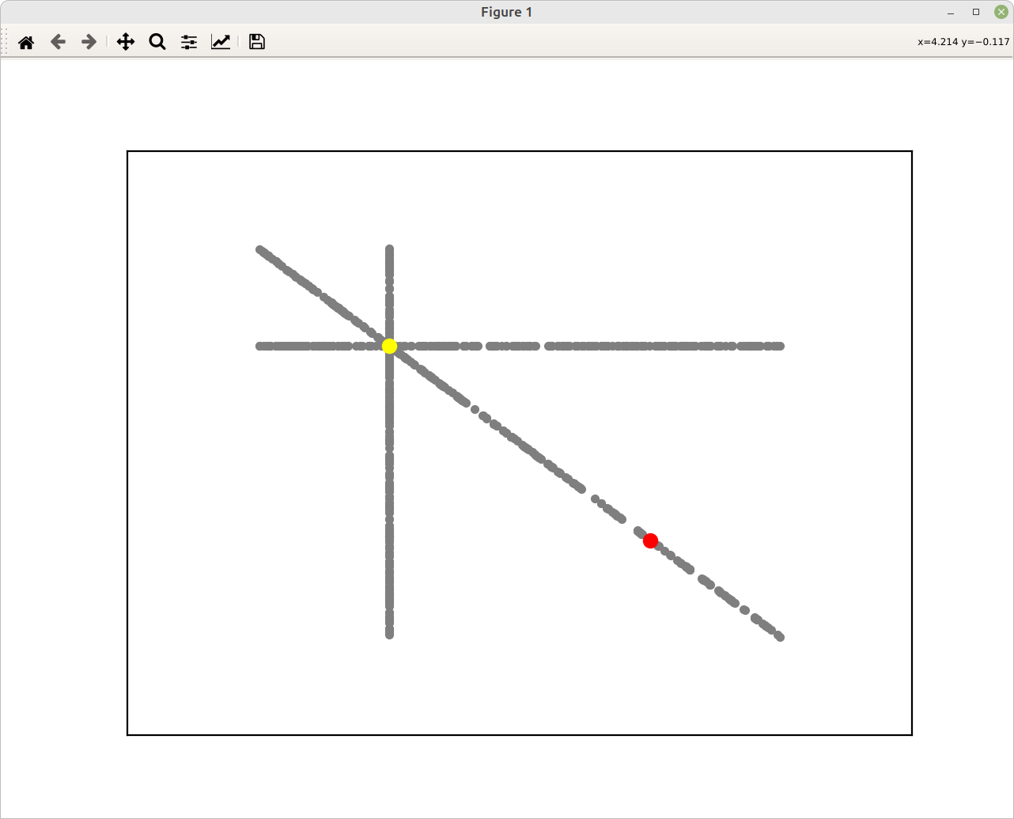Save the figure with floppy disk icon
The width and height of the screenshot is (1014, 819).
pyautogui.click(x=257, y=42)
